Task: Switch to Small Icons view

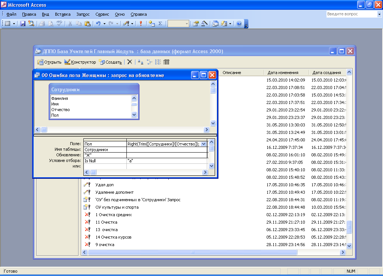Action: pos(150,62)
